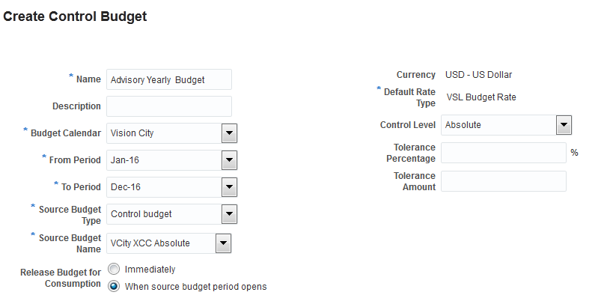Expand the Control Level dropdown arrow
Viewport: 607px width, 307px height.
click(564, 125)
